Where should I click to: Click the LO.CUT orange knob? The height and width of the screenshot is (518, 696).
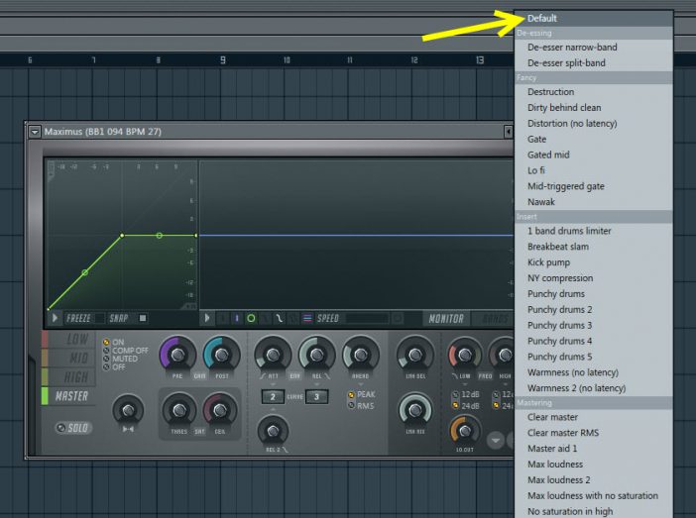click(x=465, y=430)
